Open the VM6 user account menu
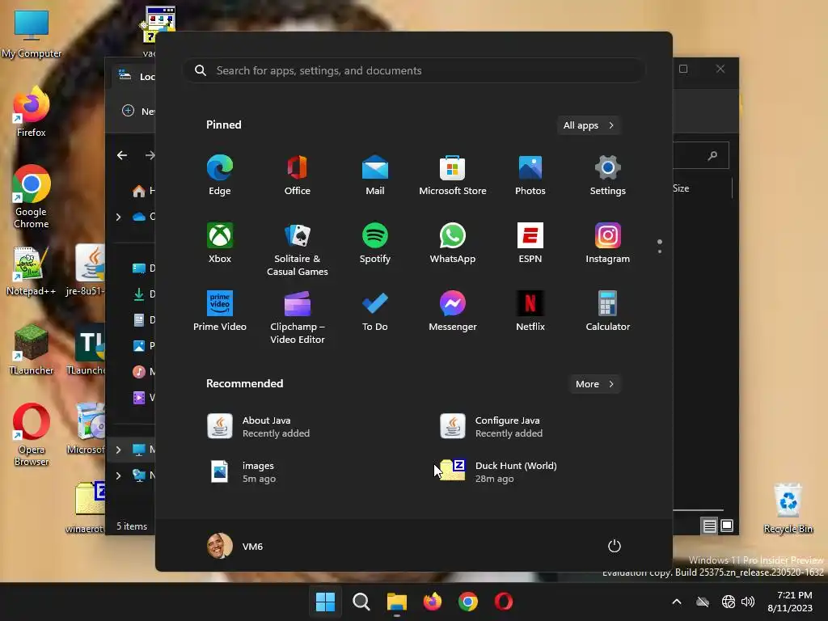This screenshot has width=828, height=621. (235, 546)
